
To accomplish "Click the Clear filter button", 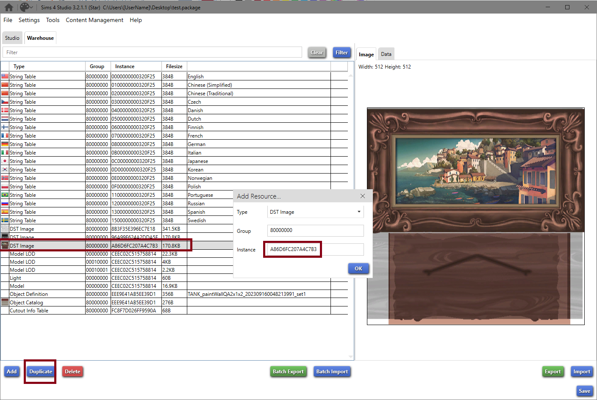I will (317, 52).
